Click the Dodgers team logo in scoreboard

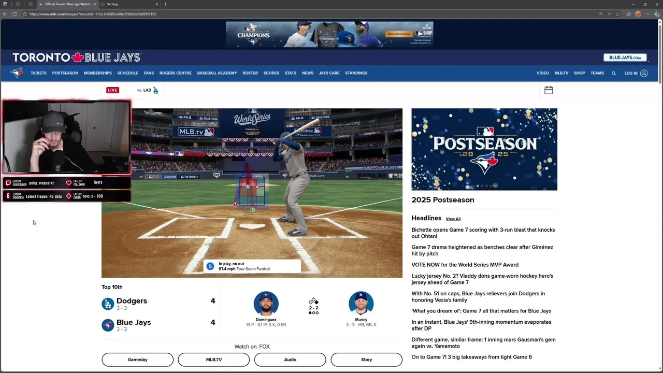coord(108,304)
